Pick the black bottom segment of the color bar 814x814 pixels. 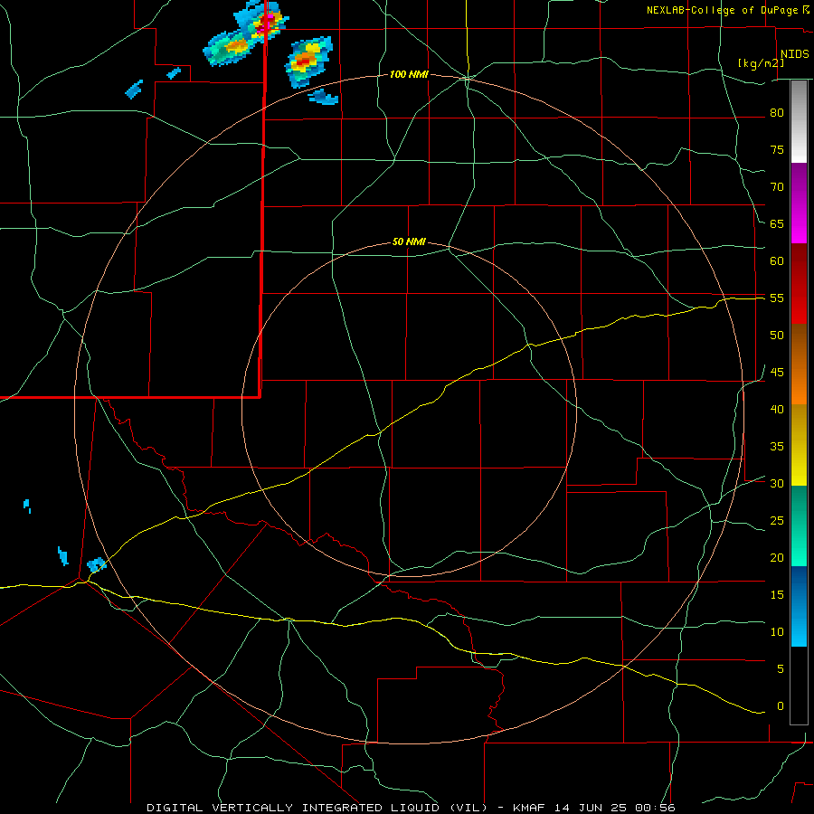click(799, 686)
